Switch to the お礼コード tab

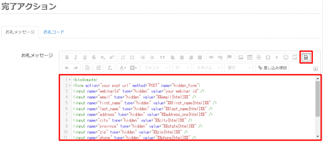click(54, 32)
